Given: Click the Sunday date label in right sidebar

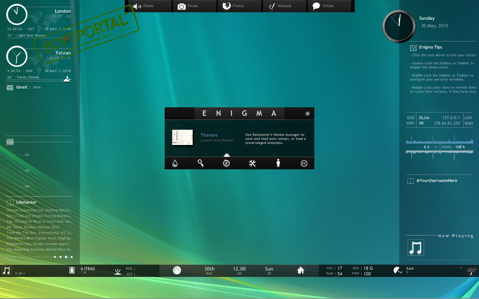Looking at the screenshot, I should tap(427, 18).
